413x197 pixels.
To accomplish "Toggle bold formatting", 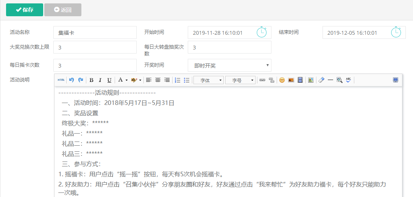I will (x=91, y=80).
